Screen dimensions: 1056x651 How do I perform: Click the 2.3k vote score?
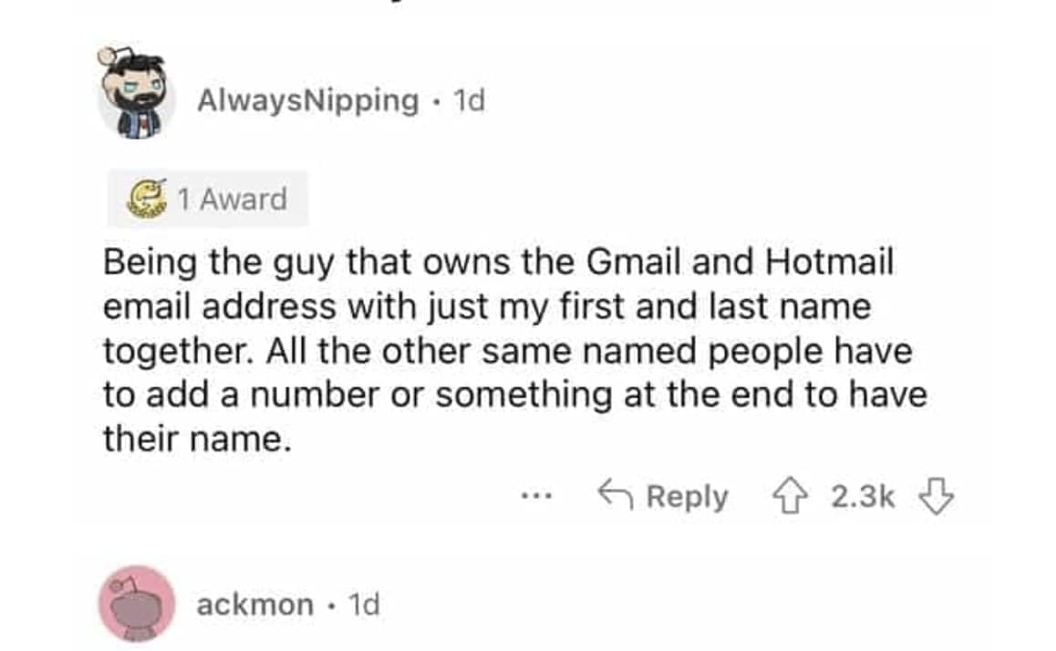click(x=863, y=497)
